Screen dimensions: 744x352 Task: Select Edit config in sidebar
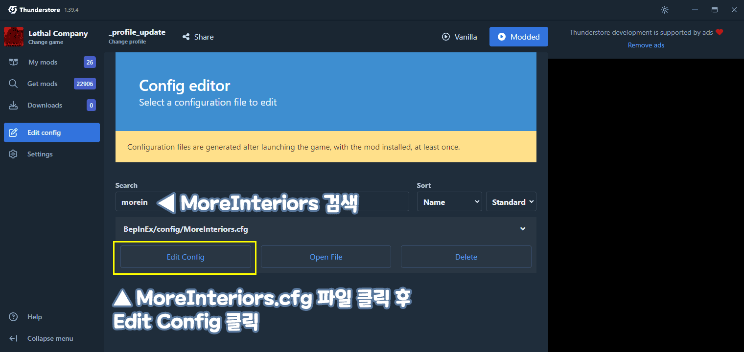pyautogui.click(x=52, y=132)
